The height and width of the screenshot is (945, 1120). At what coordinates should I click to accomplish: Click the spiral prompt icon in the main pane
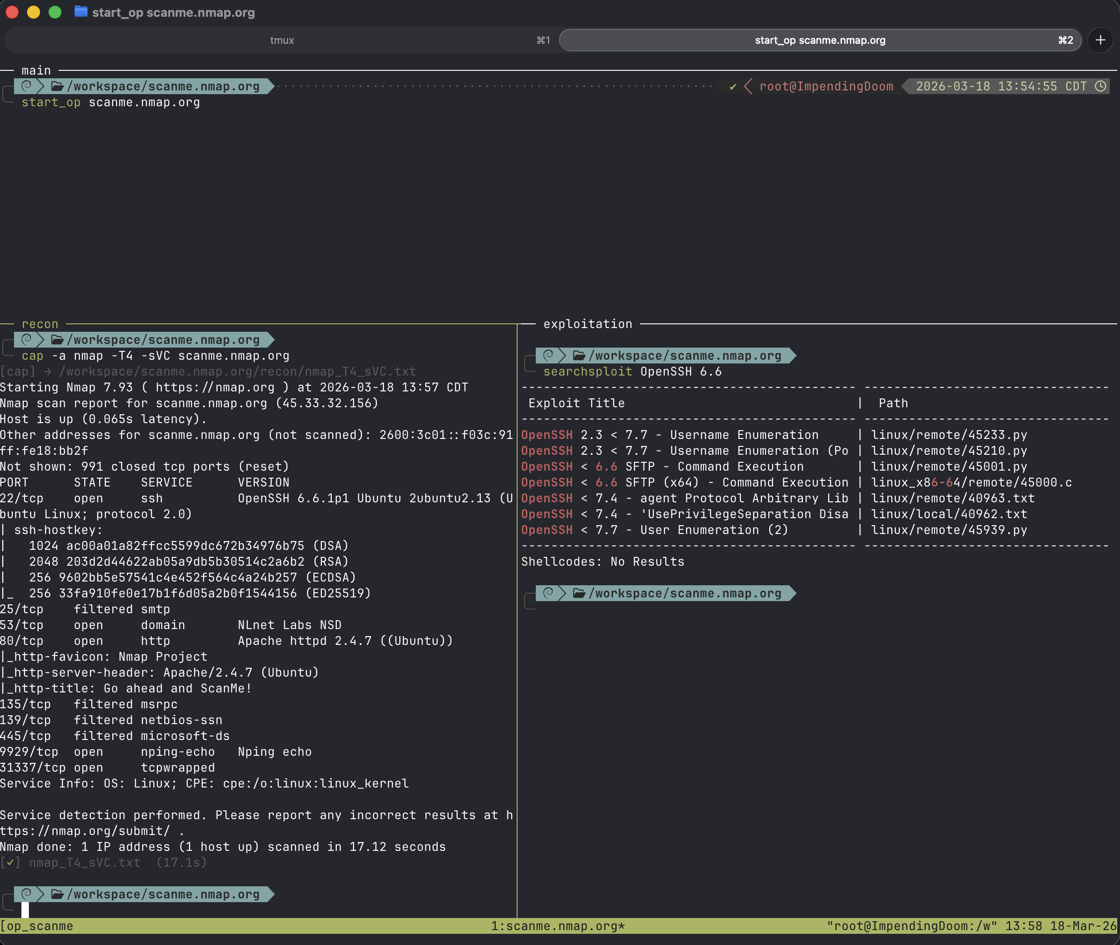coord(26,86)
